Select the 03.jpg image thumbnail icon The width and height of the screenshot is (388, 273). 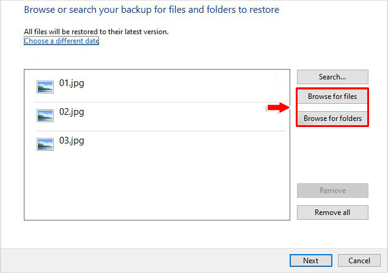pyautogui.click(x=45, y=144)
